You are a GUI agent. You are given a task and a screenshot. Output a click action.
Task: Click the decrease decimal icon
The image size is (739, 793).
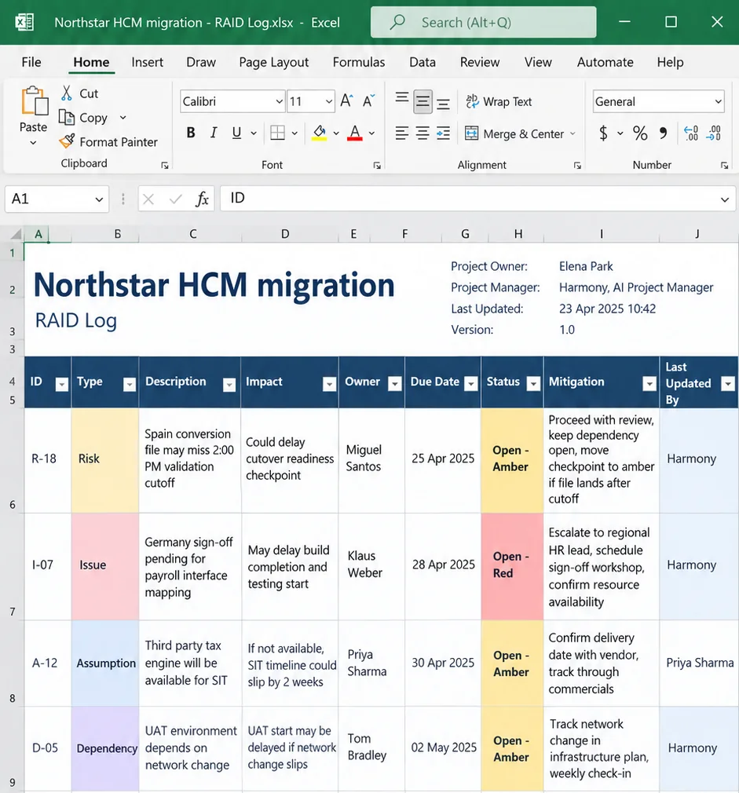714,133
